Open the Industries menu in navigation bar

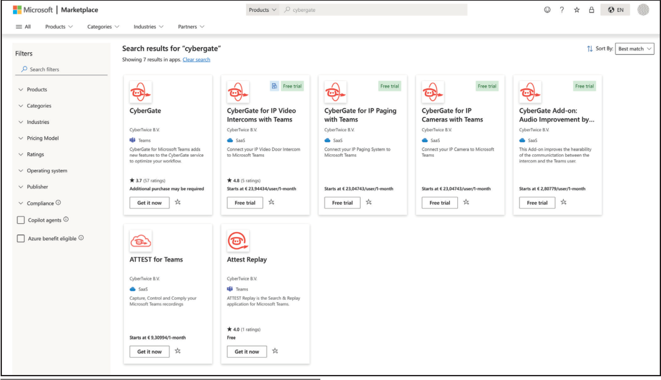click(148, 26)
